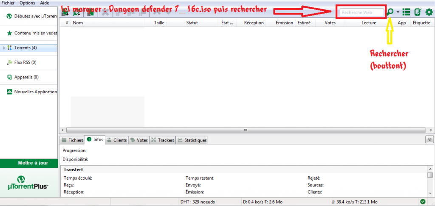Click the Remove torrent X icon
The image size is (435, 206).
point(105,12)
